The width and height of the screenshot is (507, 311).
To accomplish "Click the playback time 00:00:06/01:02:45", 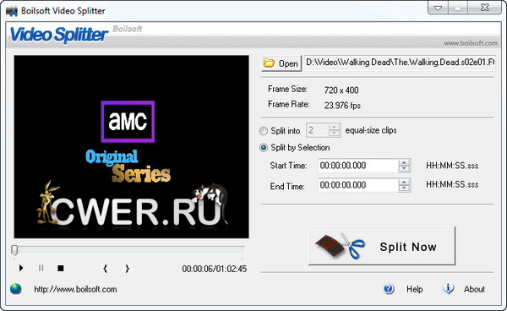I will pyautogui.click(x=215, y=269).
